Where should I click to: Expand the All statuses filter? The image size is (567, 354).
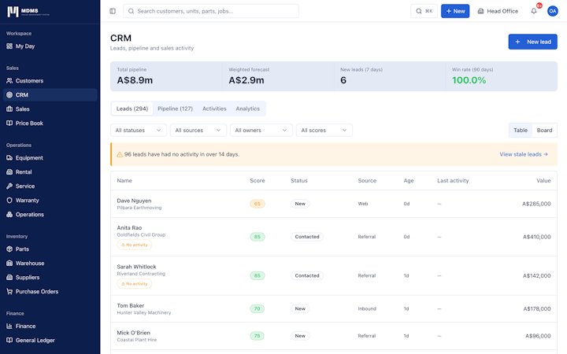point(139,131)
